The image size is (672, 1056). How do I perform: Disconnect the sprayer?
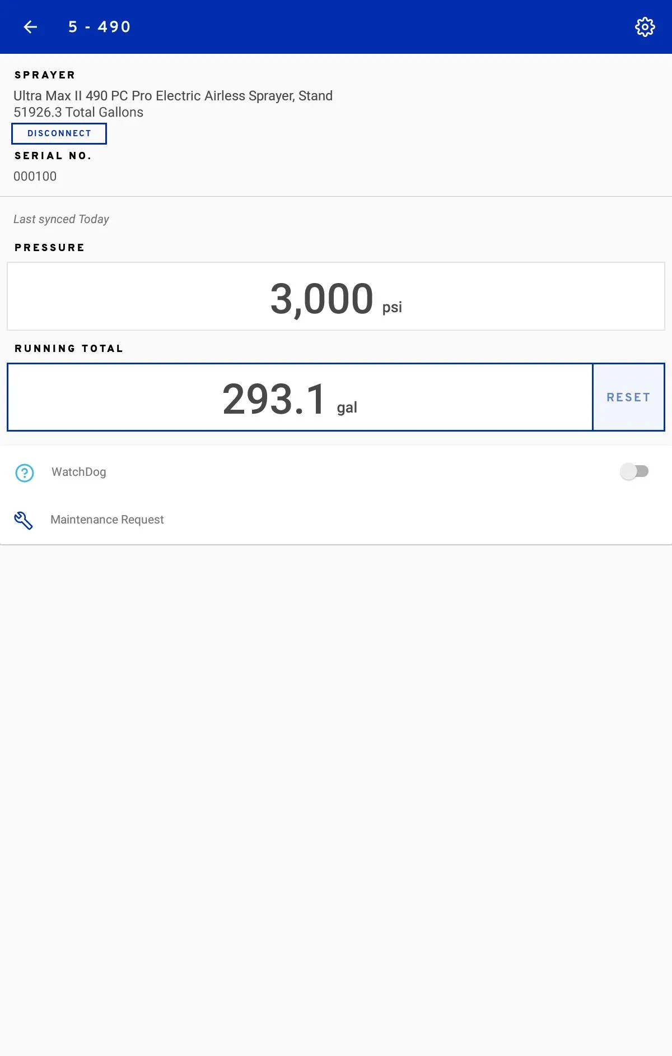point(59,133)
